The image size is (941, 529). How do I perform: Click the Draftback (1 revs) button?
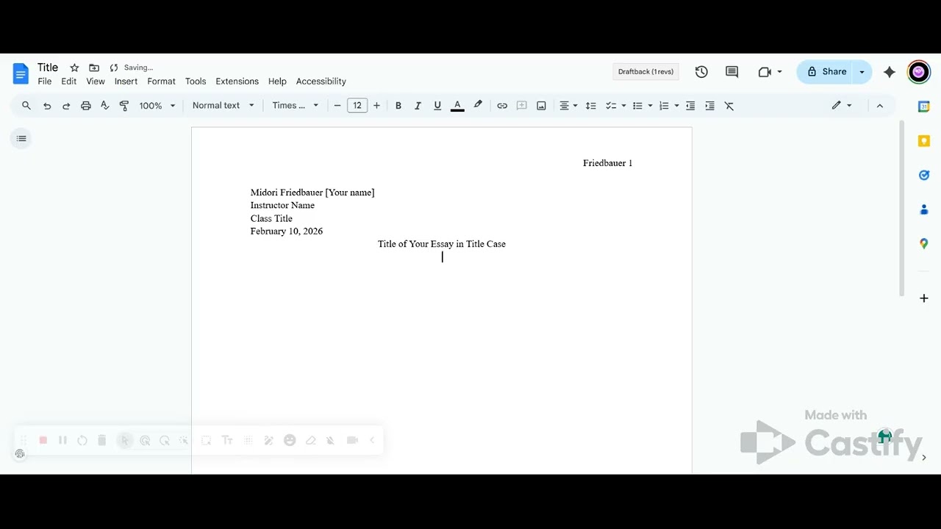coord(645,72)
